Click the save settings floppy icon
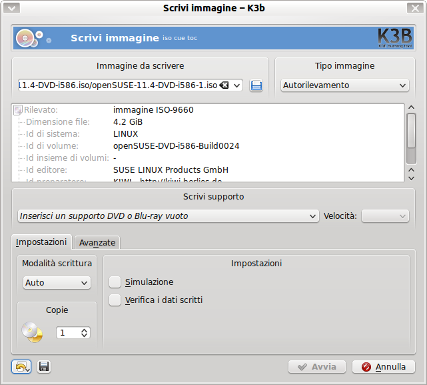Screen dimensions: 427x385 click(44, 367)
